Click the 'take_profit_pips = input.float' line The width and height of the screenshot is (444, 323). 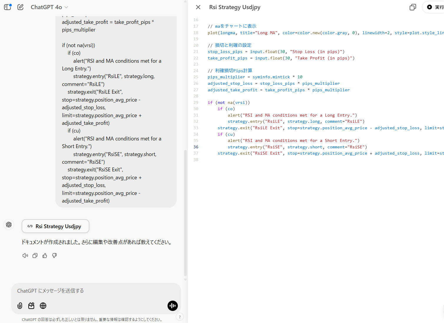[x=281, y=58]
